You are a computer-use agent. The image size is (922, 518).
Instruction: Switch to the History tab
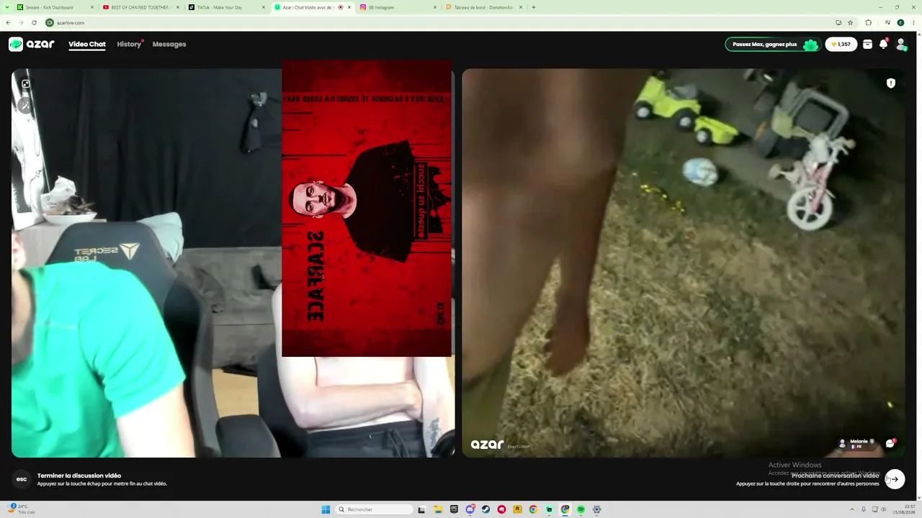coord(129,45)
